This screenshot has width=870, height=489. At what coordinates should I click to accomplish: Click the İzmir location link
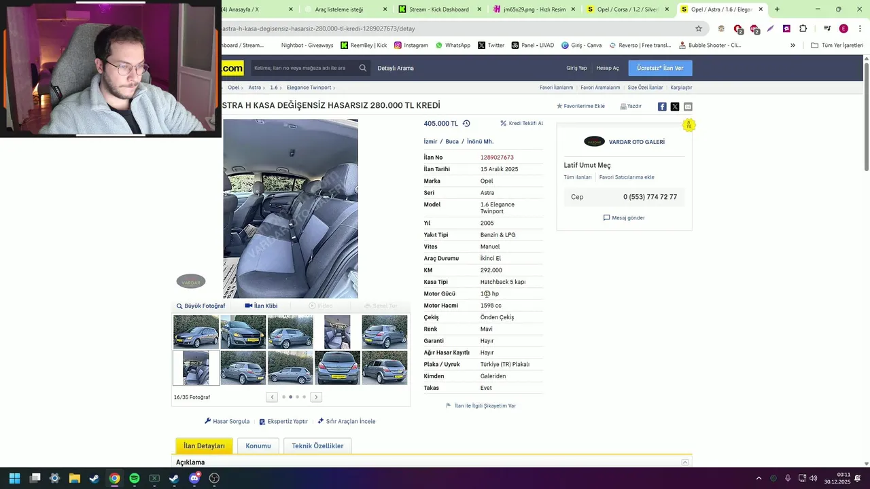[x=430, y=141]
